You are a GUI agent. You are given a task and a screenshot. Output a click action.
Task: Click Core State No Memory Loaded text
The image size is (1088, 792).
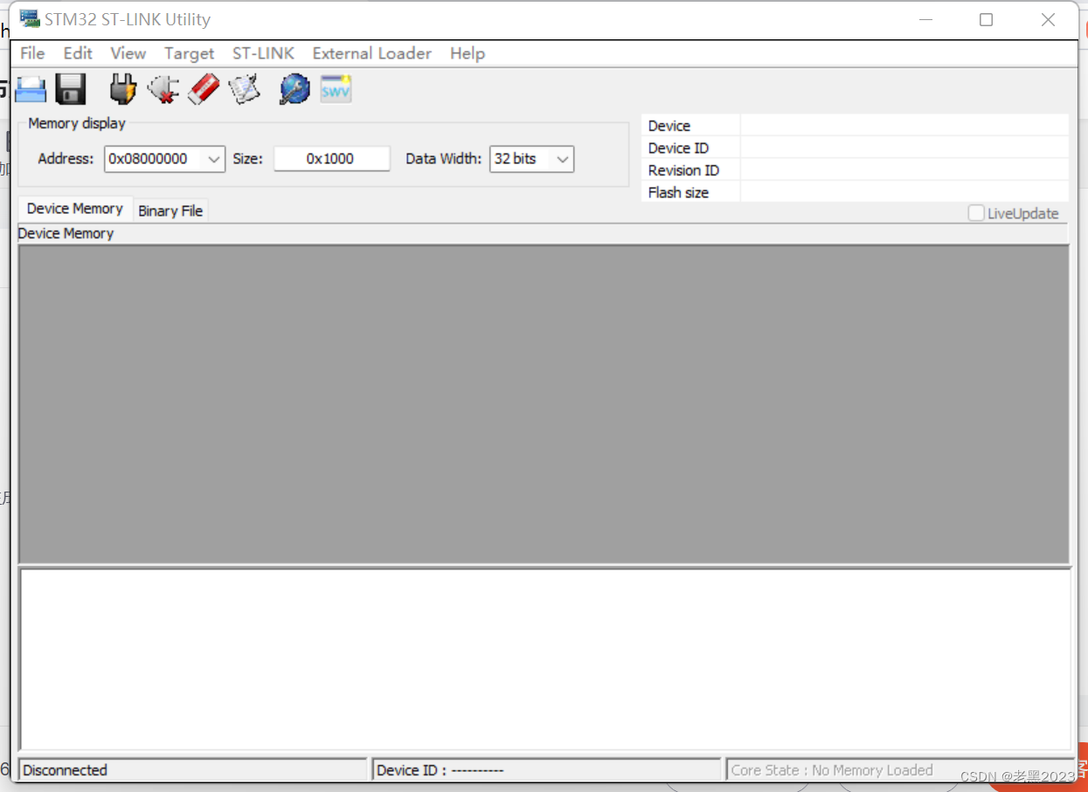pyautogui.click(x=832, y=770)
